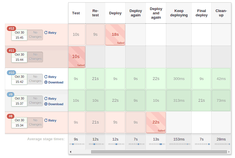This screenshot has height=158, width=235.
Task: Click the horizontal scrollbar thumb
Action: (x=159, y=152)
